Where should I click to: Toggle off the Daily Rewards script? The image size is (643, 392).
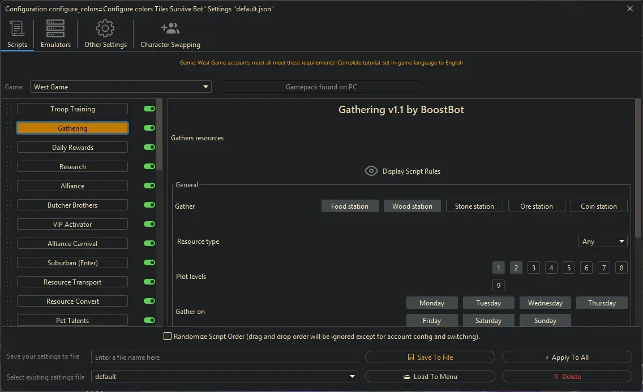coord(149,148)
